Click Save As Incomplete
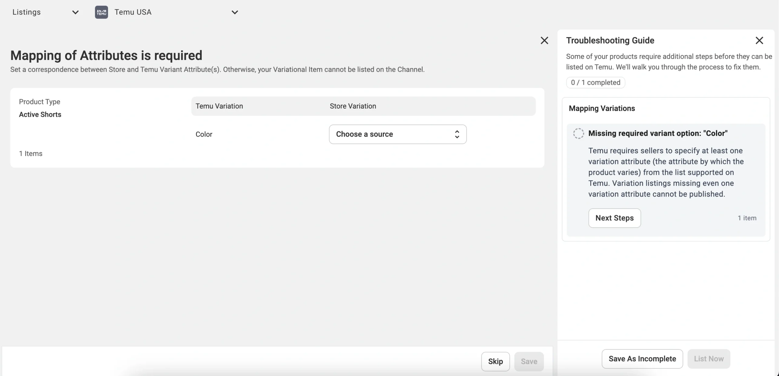The image size is (779, 376). point(642,359)
